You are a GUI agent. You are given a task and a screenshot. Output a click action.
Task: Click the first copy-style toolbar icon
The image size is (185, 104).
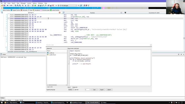point(15,5)
